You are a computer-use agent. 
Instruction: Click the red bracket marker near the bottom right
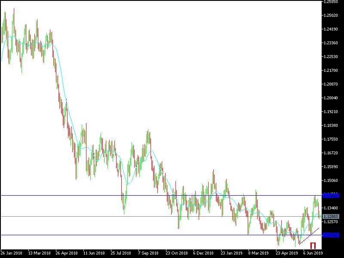pyautogui.click(x=313, y=246)
